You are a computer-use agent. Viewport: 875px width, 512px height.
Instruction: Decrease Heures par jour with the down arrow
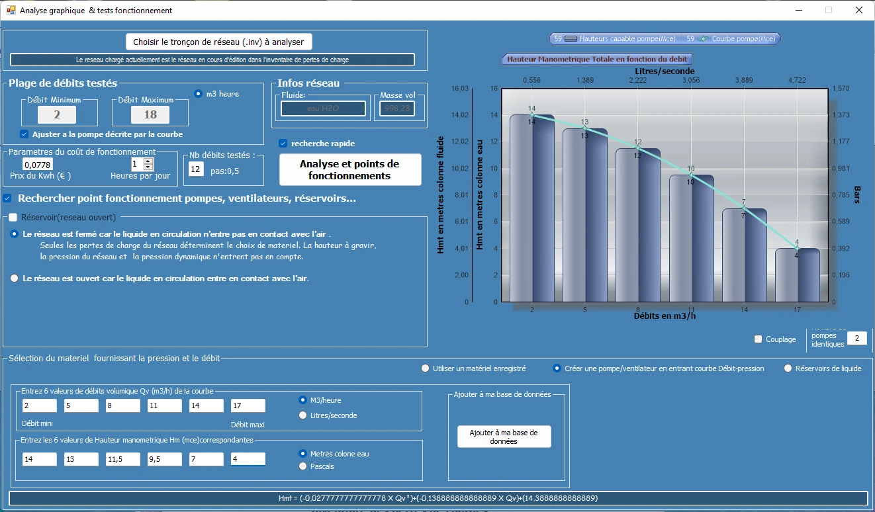[x=148, y=167]
